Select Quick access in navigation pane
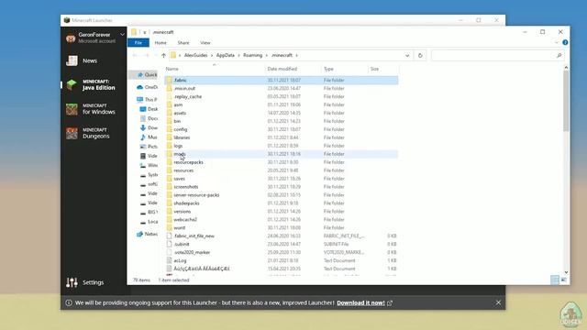Viewport: 587px width, 330px height. [147, 75]
